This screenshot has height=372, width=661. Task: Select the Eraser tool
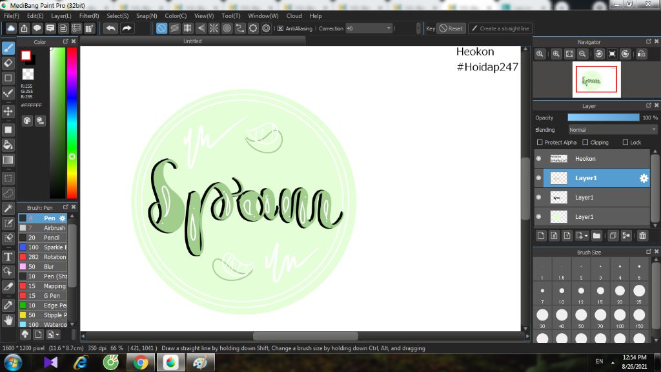(x=8, y=63)
